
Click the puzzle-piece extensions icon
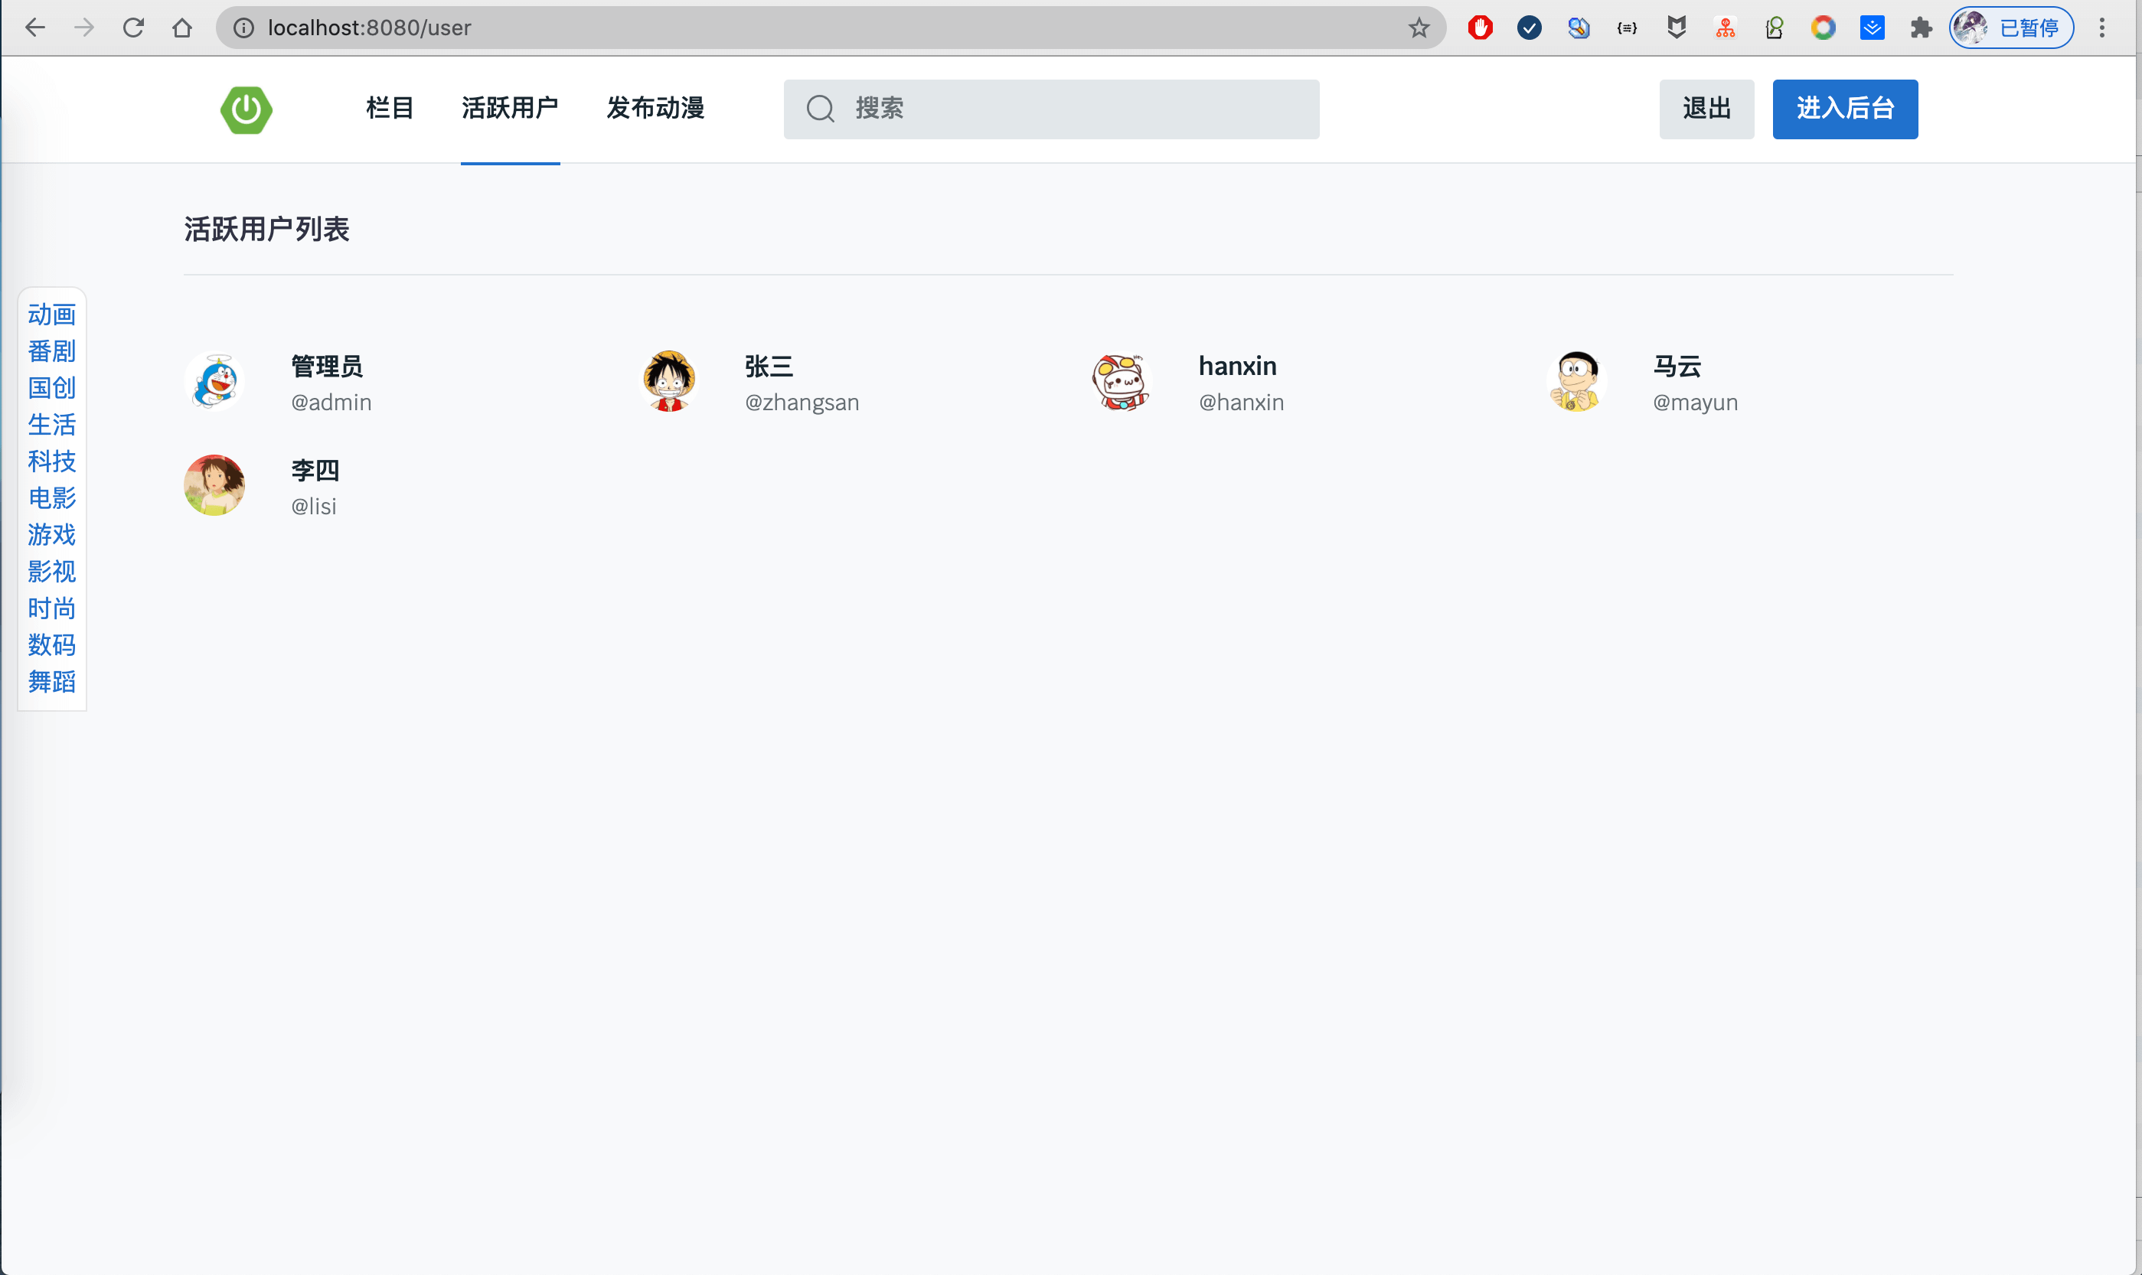pyautogui.click(x=1922, y=28)
